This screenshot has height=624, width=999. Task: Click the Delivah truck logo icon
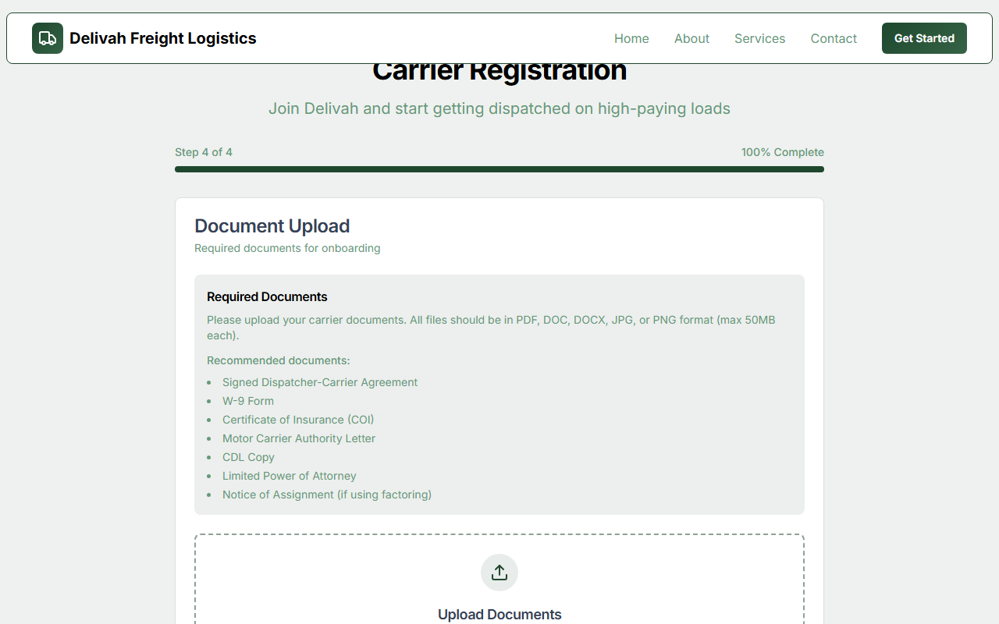pyautogui.click(x=48, y=38)
